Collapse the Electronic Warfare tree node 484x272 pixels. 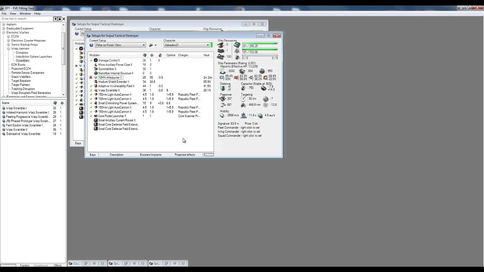pos(4,32)
